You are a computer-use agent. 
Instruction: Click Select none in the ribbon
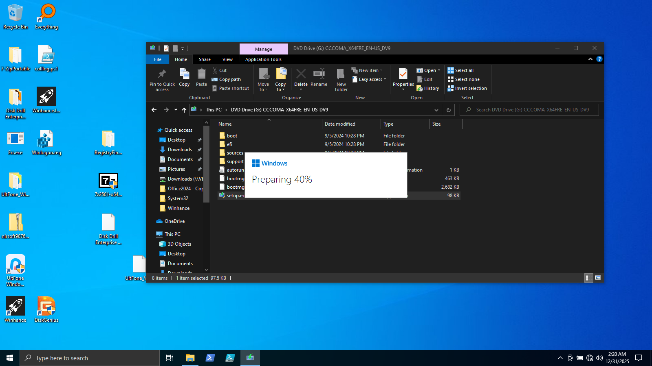tap(465, 79)
